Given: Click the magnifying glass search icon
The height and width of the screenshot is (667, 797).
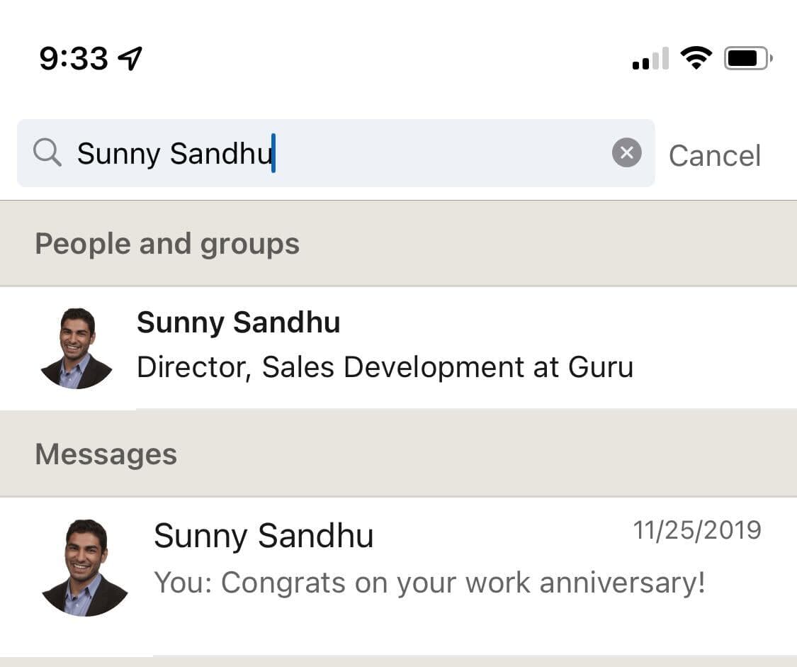Looking at the screenshot, I should 47,153.
